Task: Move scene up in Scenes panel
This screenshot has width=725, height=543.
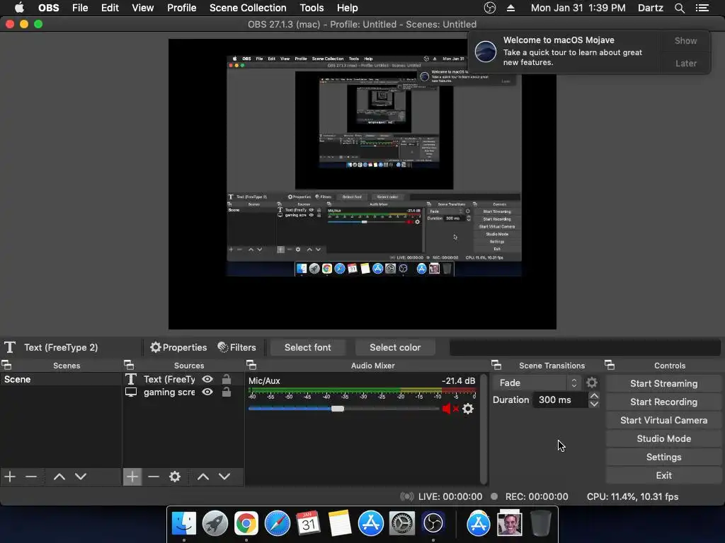Action: coord(59,477)
